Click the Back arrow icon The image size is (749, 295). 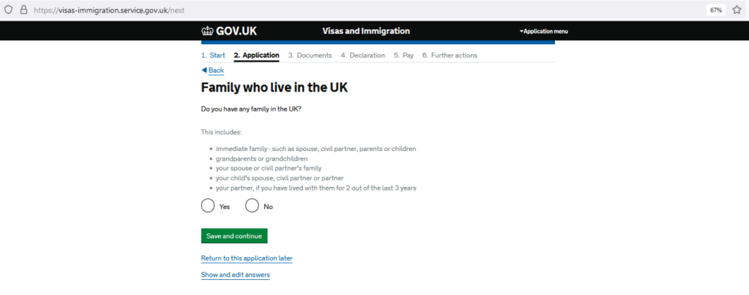click(204, 70)
